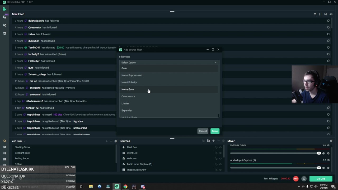Open the Studio tools sidebar icon

click(4, 25)
